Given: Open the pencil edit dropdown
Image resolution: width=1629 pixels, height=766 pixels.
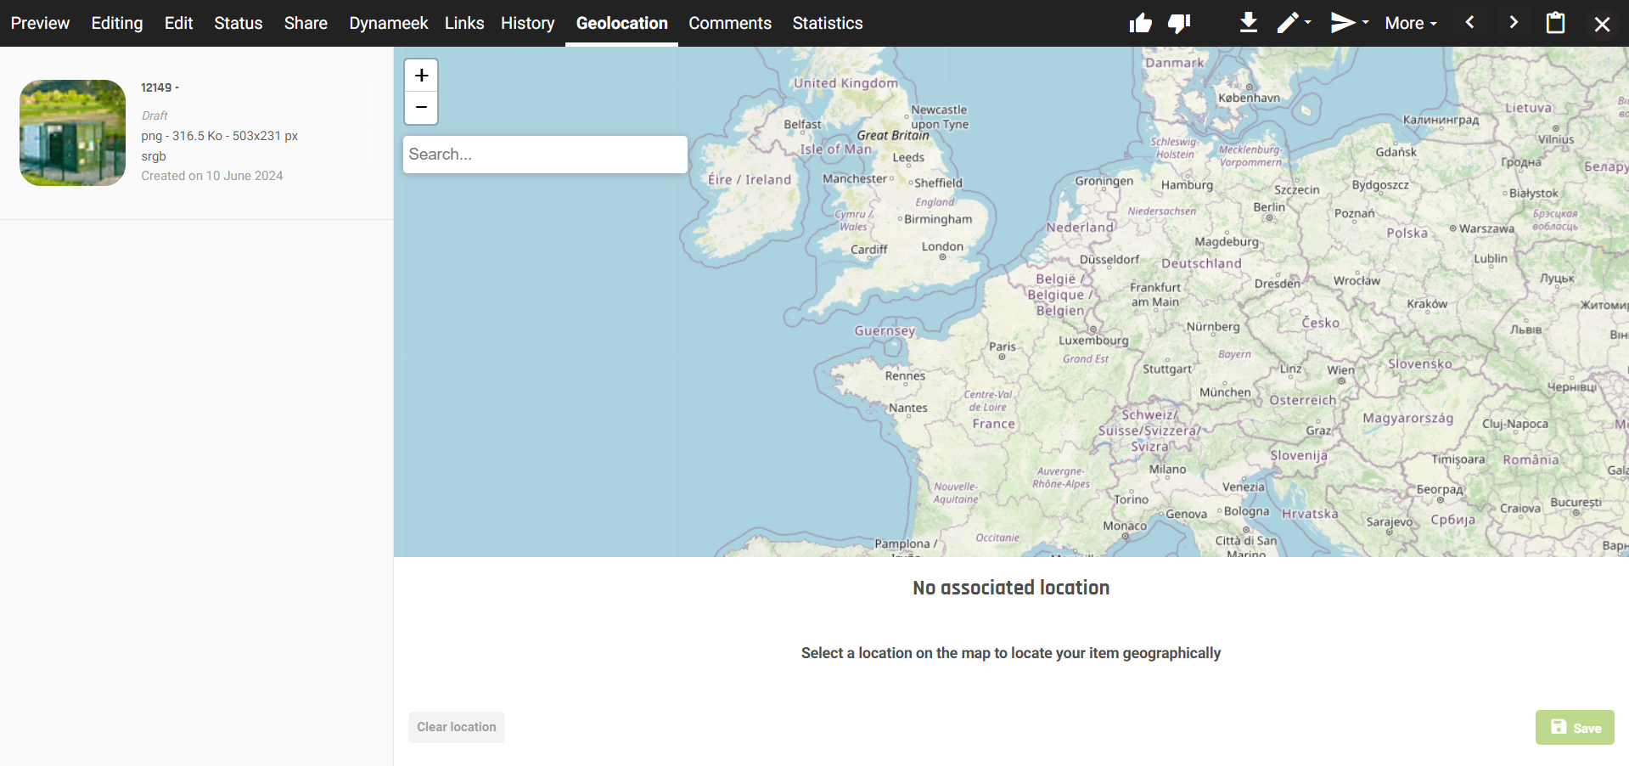Looking at the screenshot, I should pos(1294,23).
